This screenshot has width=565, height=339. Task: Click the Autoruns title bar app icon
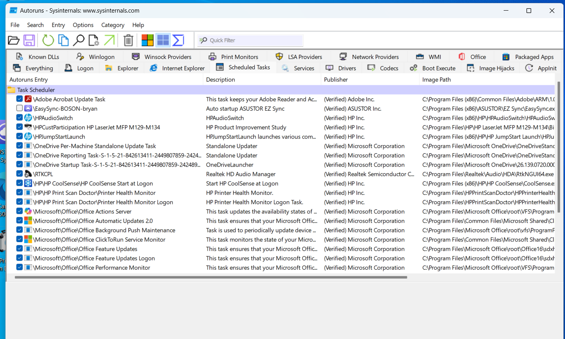13,11
